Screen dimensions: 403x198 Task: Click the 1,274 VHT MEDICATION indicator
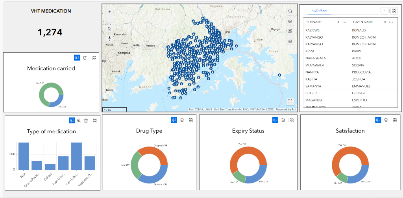50,32
